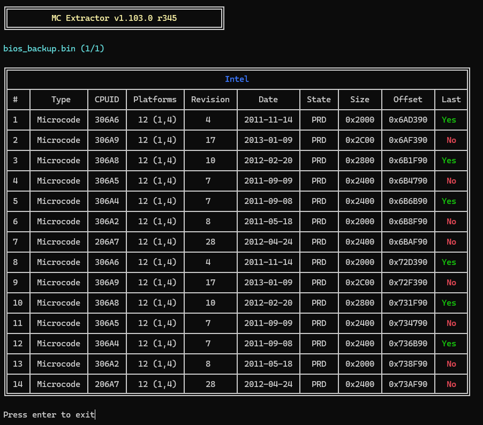Click the CPUID column header
This screenshot has width=483, height=425.
107,100
